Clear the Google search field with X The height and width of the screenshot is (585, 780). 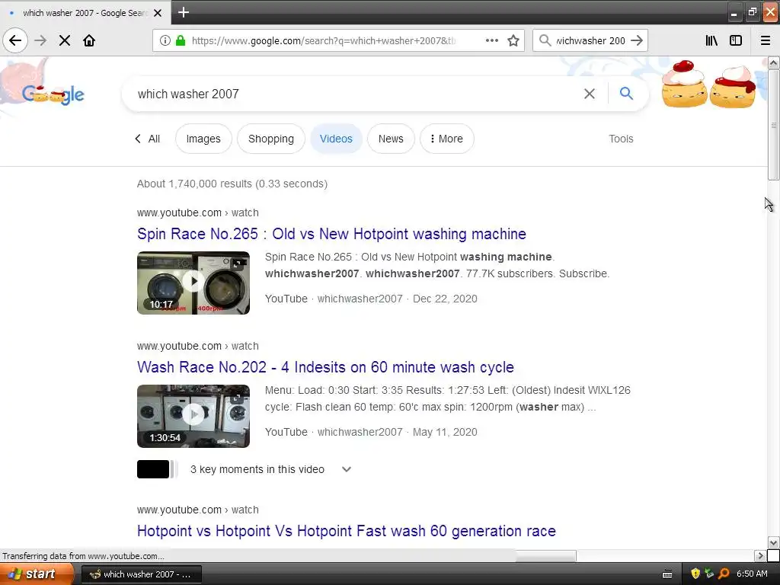[x=590, y=94]
